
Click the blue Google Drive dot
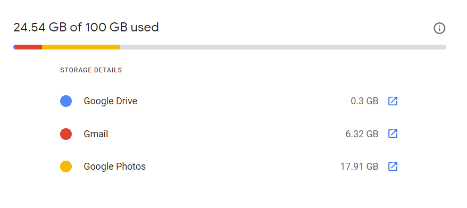66,101
